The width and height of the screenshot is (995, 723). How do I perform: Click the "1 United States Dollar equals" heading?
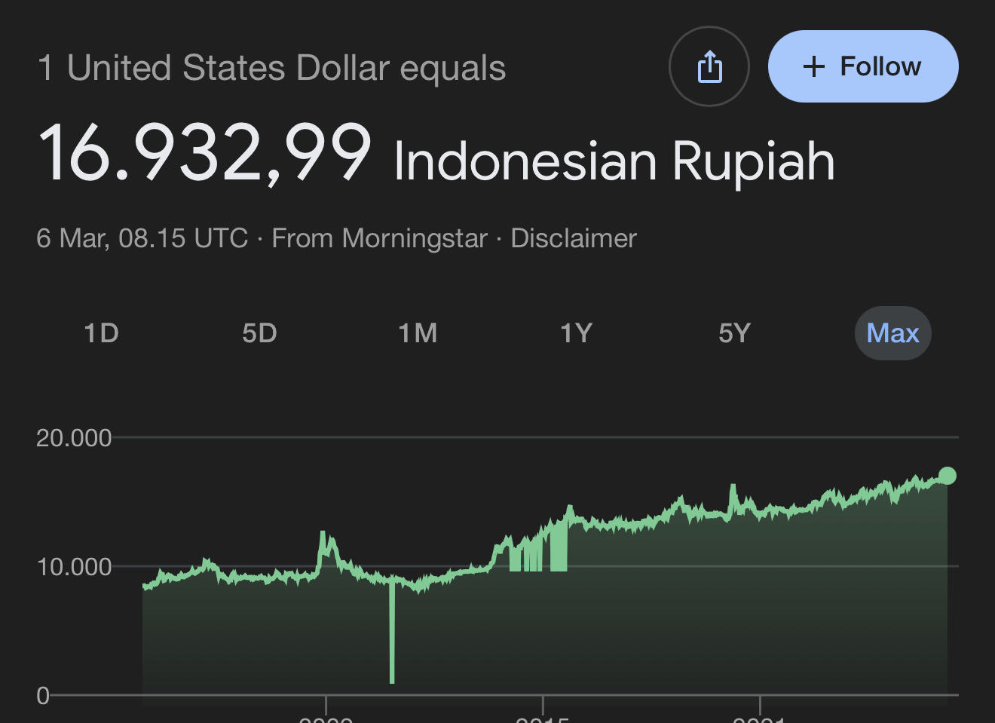pyautogui.click(x=271, y=68)
